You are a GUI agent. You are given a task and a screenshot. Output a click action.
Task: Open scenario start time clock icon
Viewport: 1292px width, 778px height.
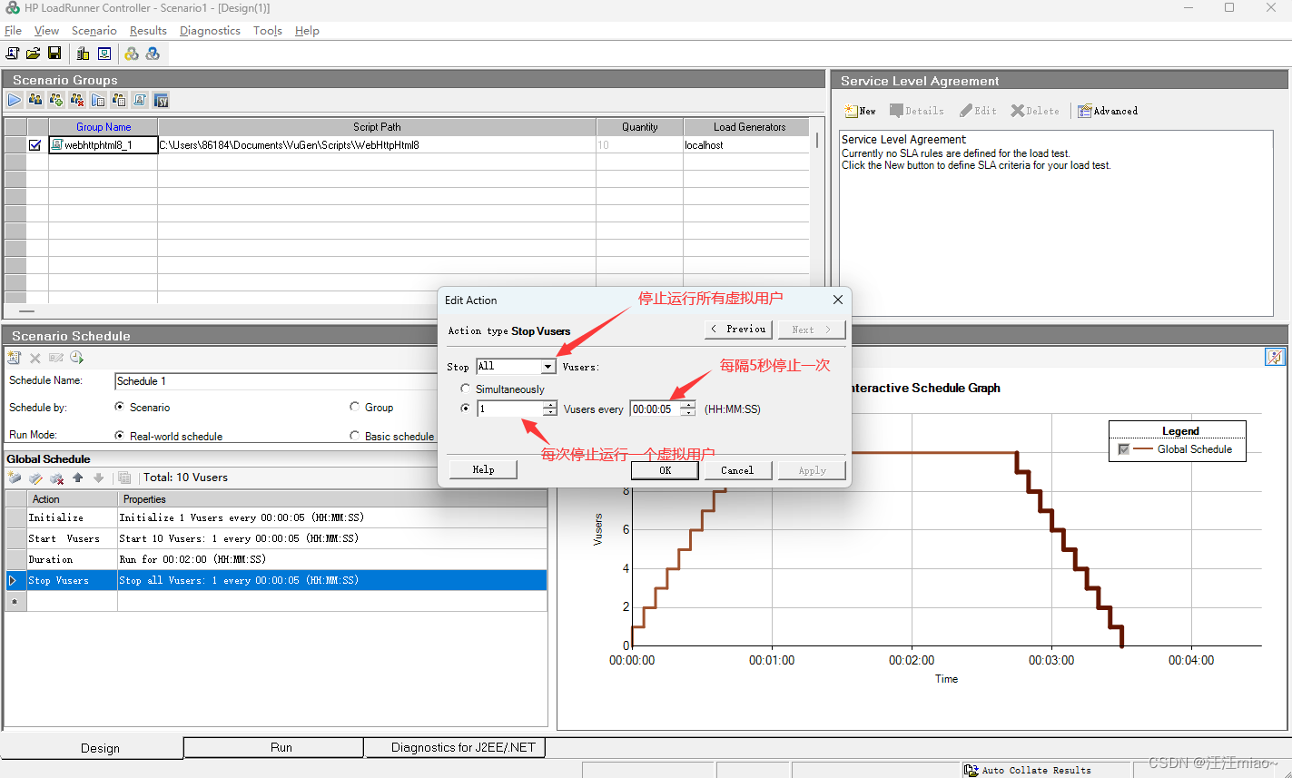coord(77,358)
